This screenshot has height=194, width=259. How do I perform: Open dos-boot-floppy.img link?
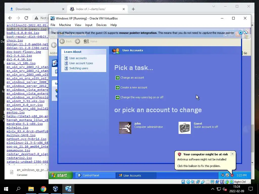(x=24, y=52)
